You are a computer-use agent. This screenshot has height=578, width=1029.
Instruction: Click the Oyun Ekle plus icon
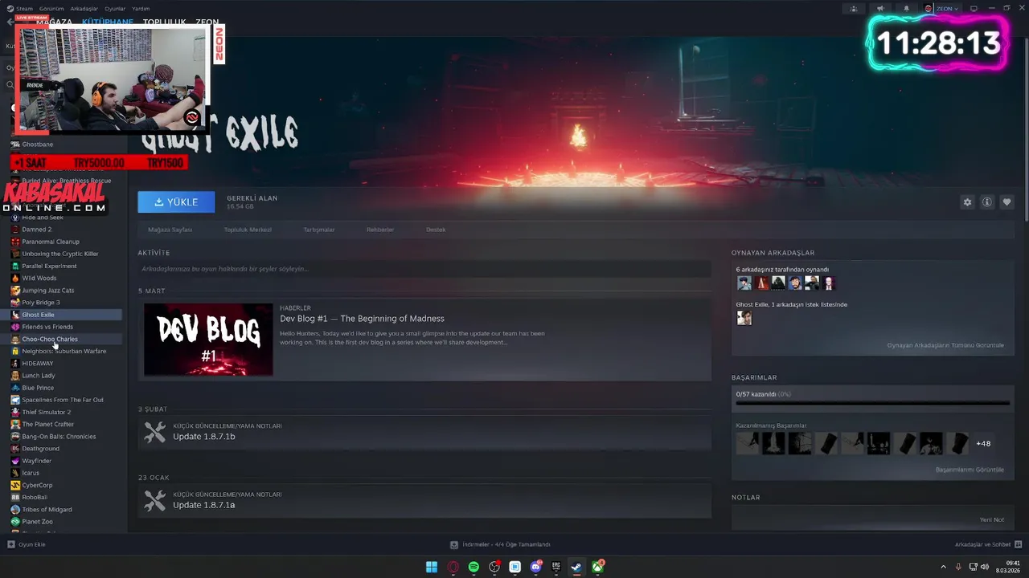click(x=11, y=544)
